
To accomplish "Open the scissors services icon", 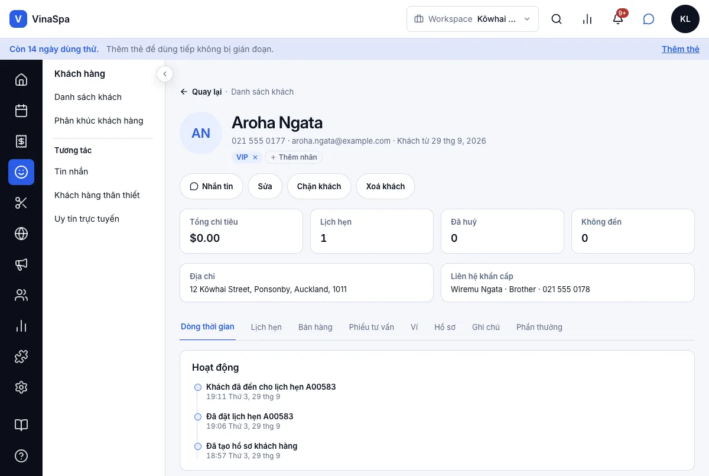I will [x=21, y=203].
